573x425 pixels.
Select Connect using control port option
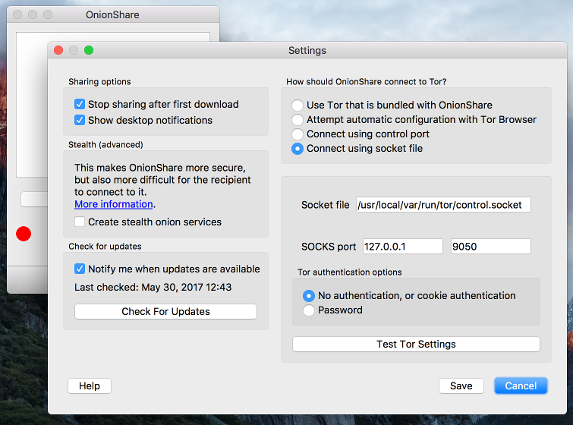297,134
